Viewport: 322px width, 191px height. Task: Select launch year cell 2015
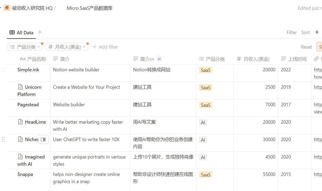[295, 180]
